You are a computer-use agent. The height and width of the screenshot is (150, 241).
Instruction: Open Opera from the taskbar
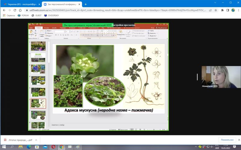(53, 147)
